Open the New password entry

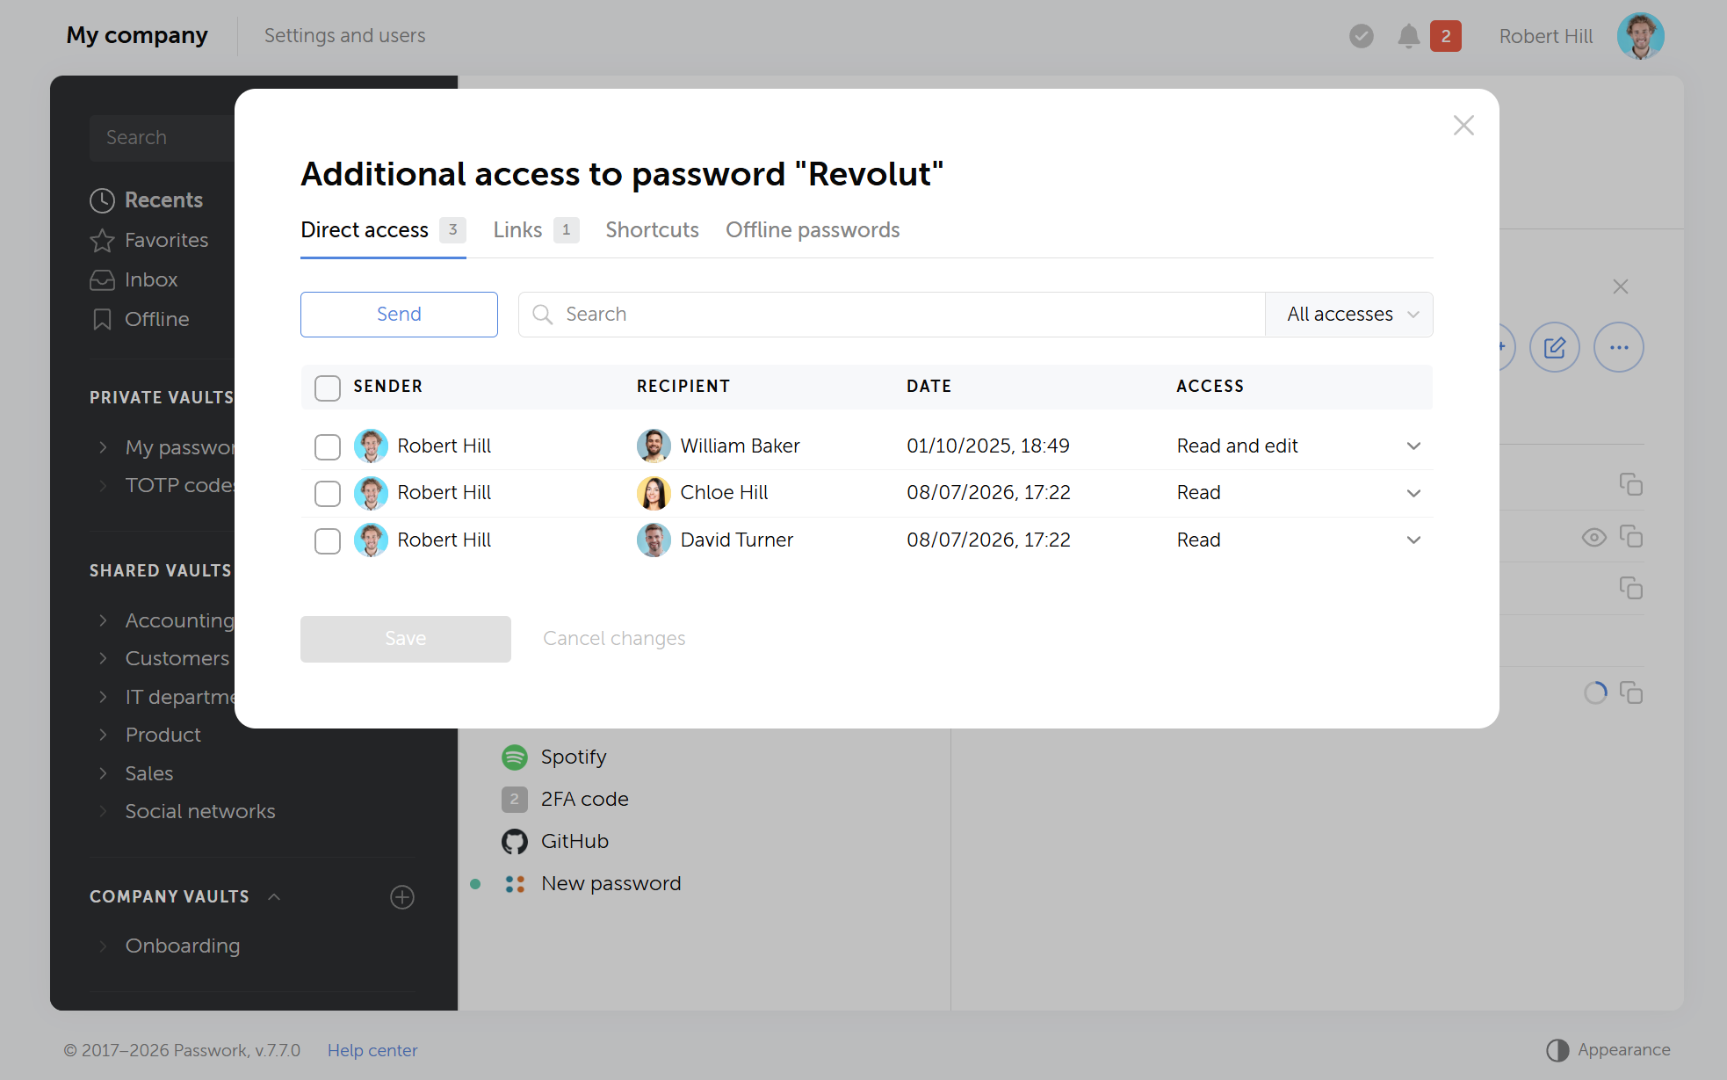tap(611, 883)
